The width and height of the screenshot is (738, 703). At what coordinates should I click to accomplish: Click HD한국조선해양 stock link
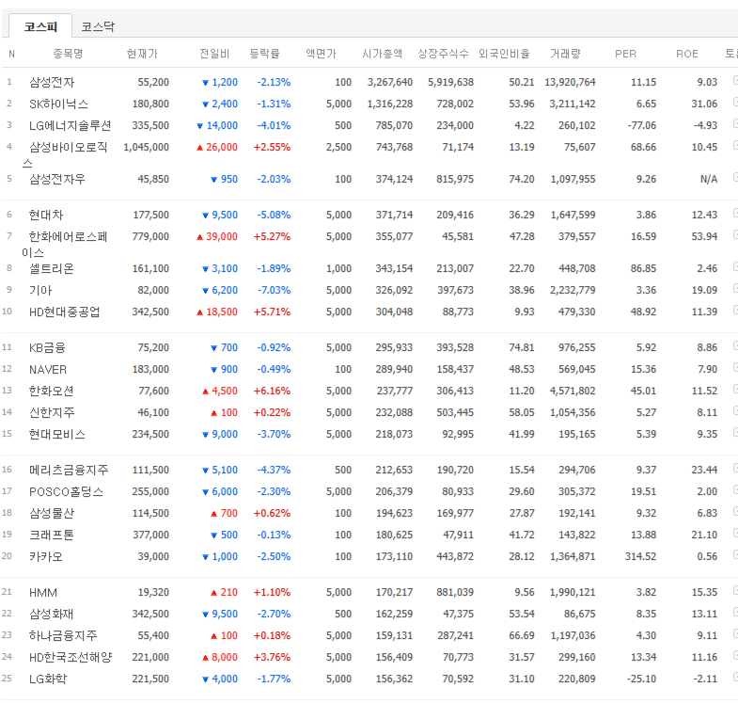(x=71, y=658)
